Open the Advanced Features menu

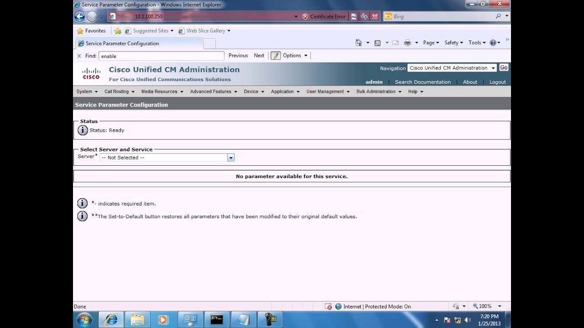pyautogui.click(x=214, y=92)
